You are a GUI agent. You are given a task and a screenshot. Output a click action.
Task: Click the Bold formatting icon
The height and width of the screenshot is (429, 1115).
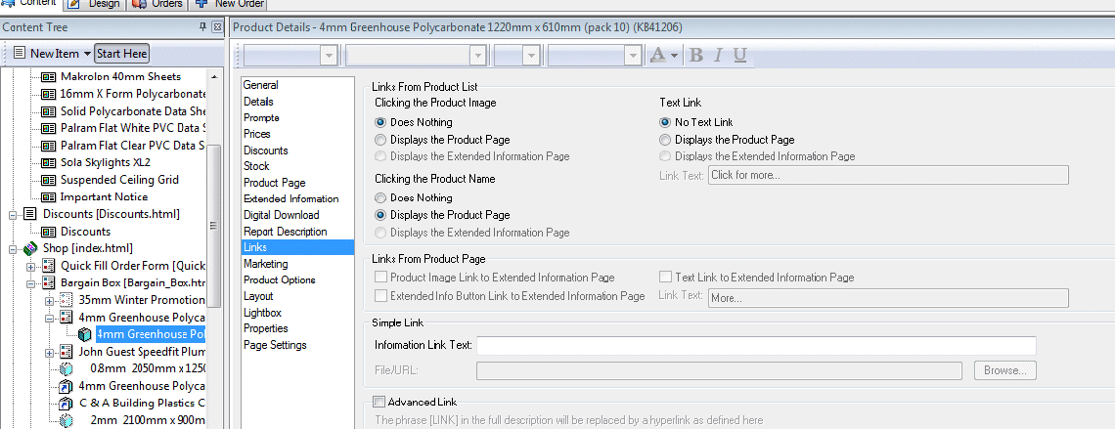tap(696, 56)
